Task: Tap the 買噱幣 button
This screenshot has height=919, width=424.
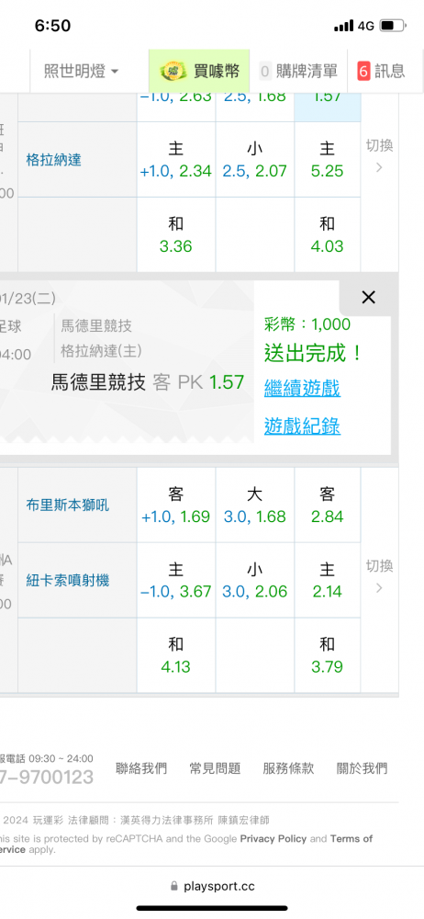Action: (199, 72)
